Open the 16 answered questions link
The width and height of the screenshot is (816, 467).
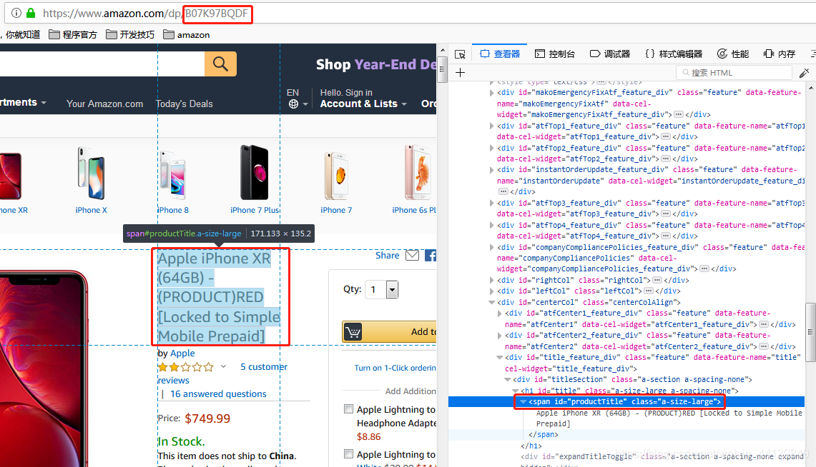[218, 393]
